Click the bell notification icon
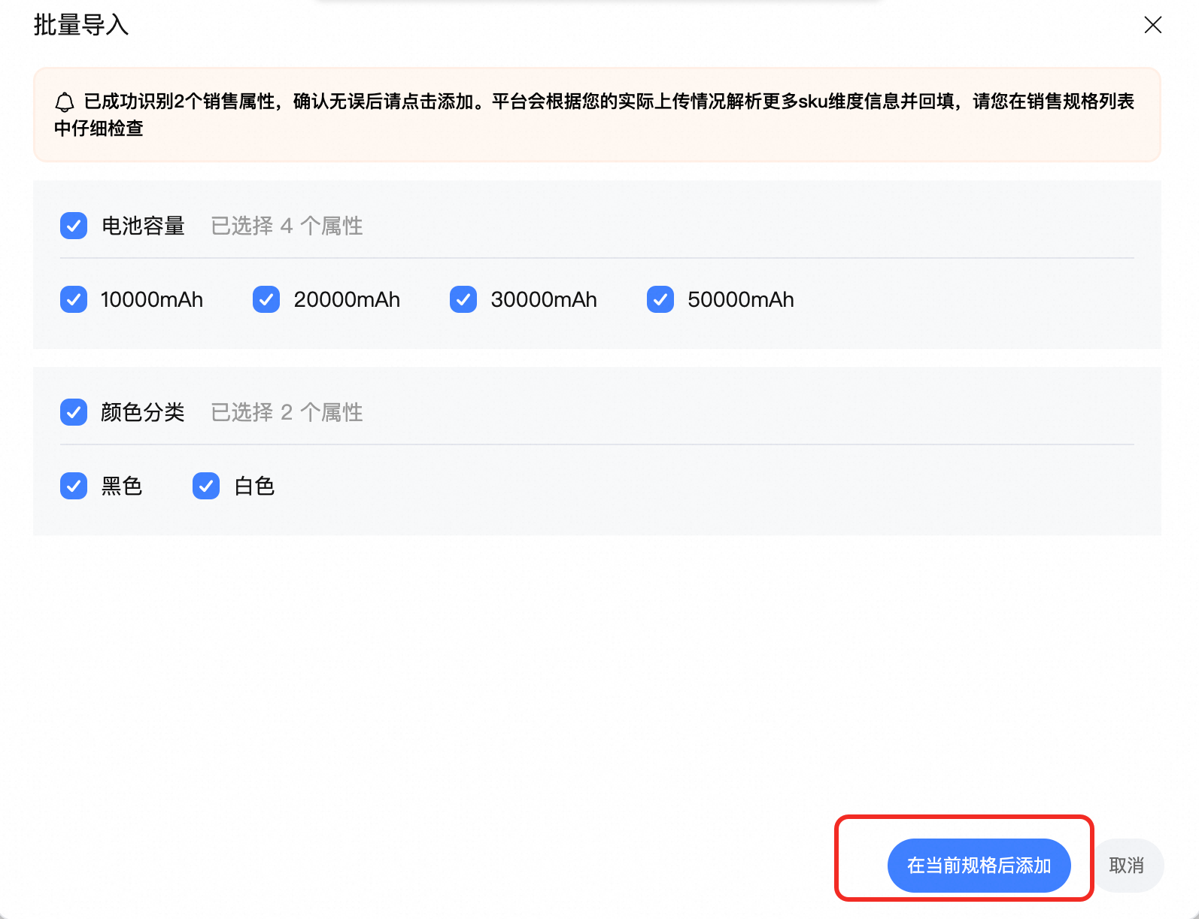 click(65, 102)
